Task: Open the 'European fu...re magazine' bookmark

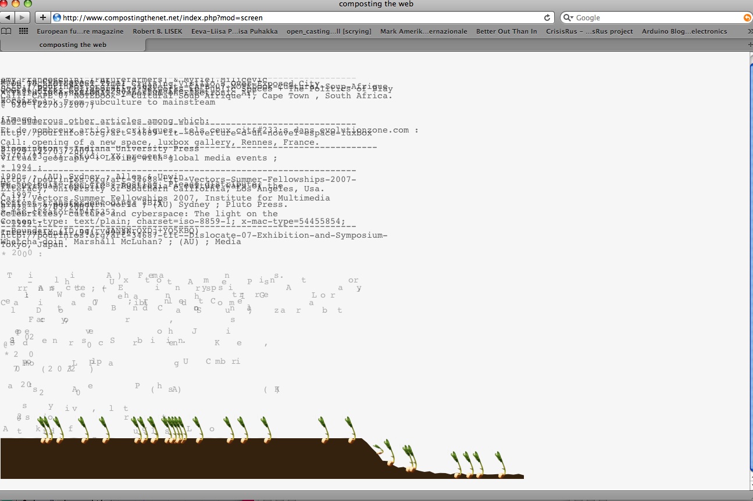Action: [80, 31]
